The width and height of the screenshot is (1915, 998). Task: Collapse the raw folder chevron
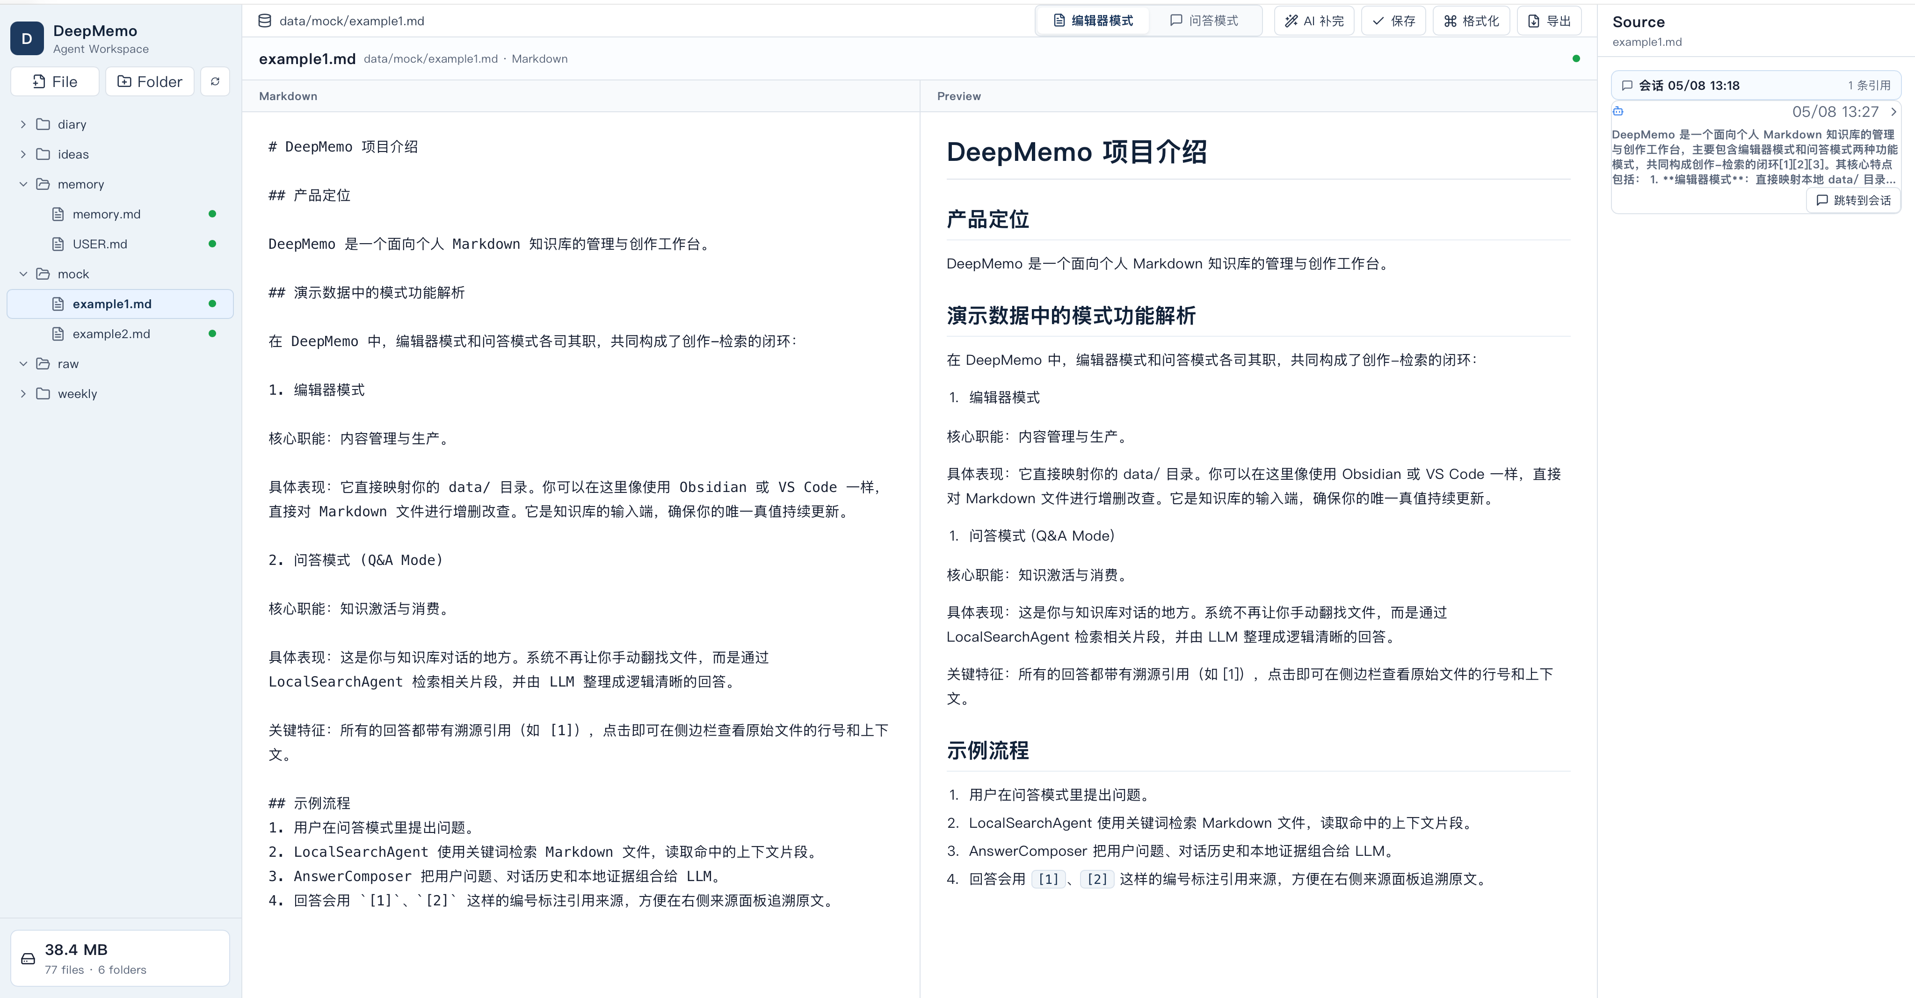(23, 363)
